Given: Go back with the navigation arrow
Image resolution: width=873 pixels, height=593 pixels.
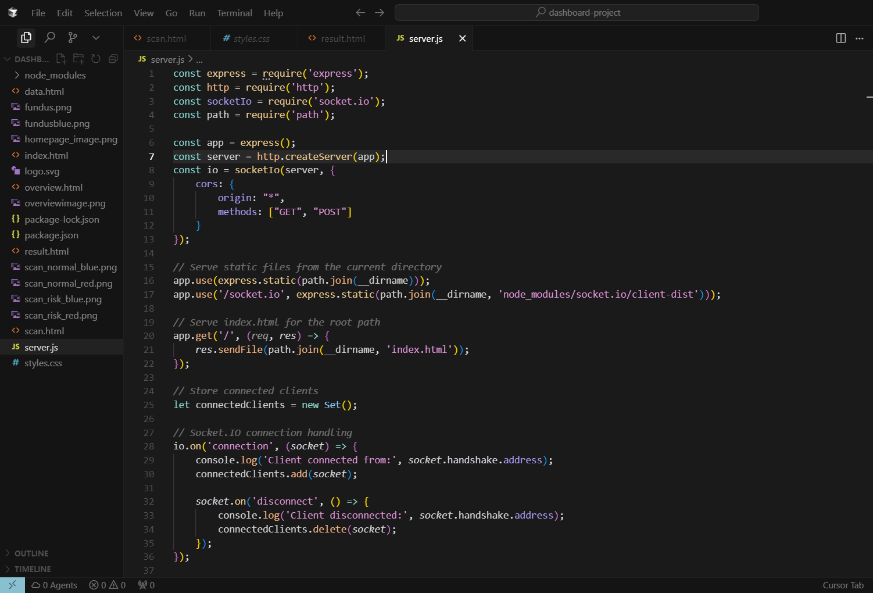Looking at the screenshot, I should [360, 12].
